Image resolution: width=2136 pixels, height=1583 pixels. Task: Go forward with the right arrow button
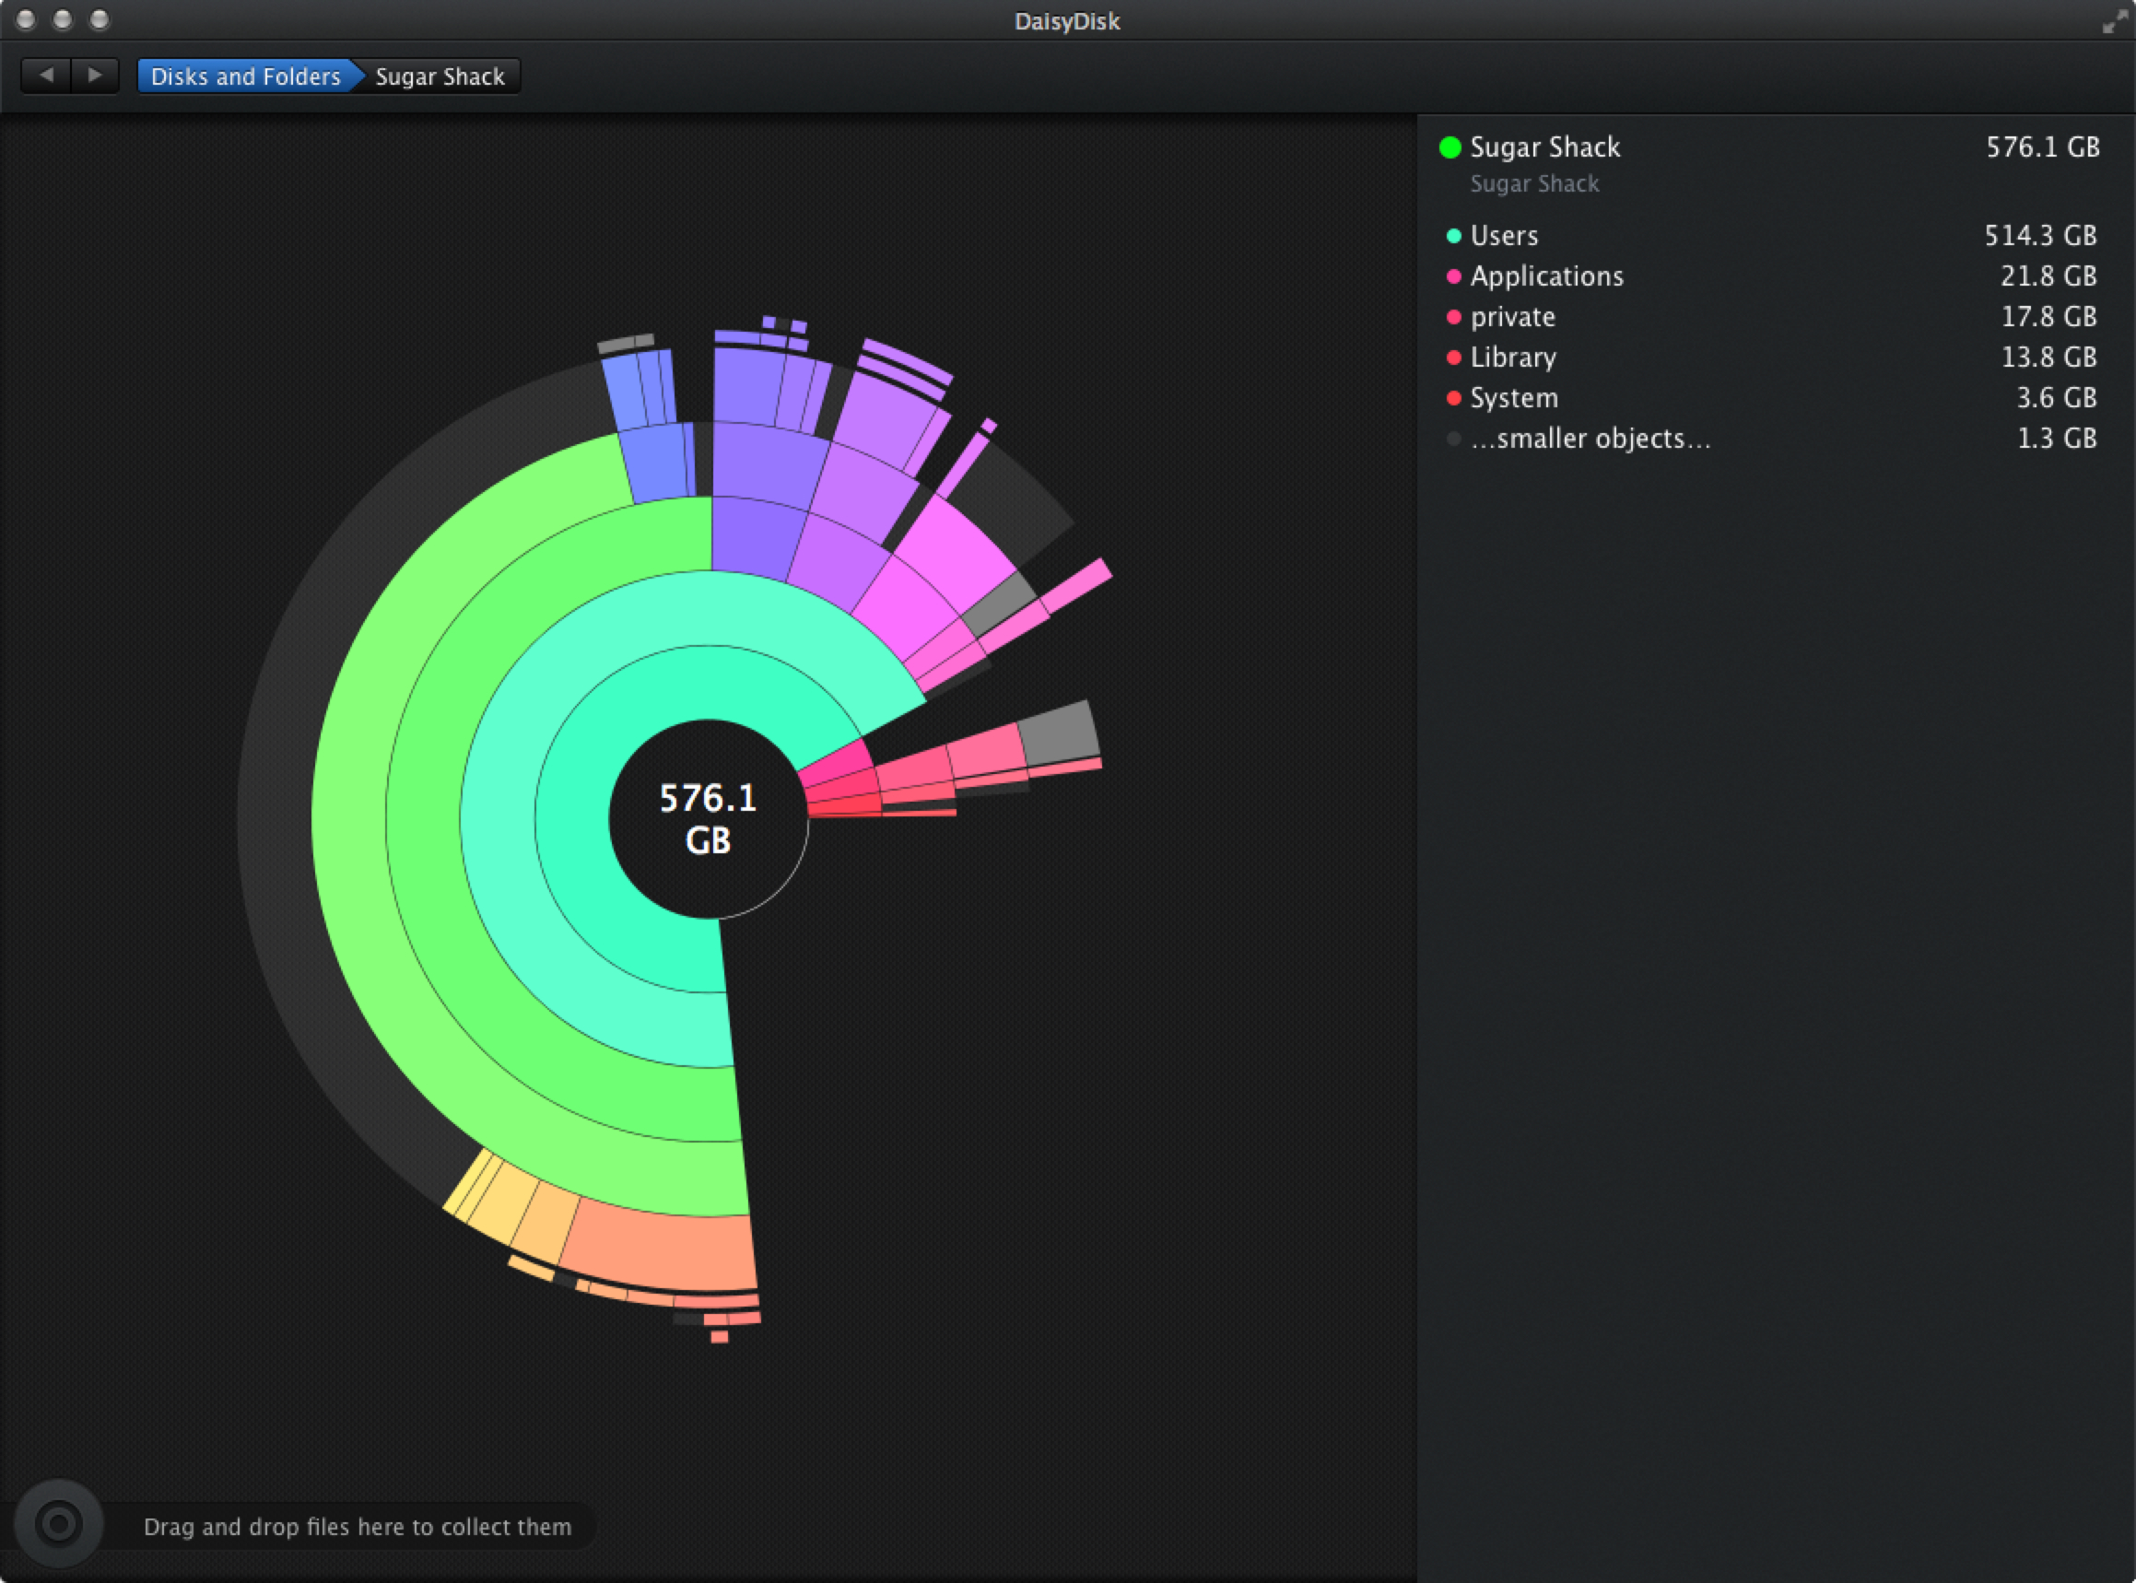click(x=95, y=75)
